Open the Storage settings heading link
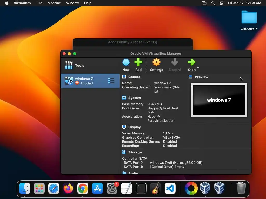The image size is (266, 199). [x=135, y=152]
